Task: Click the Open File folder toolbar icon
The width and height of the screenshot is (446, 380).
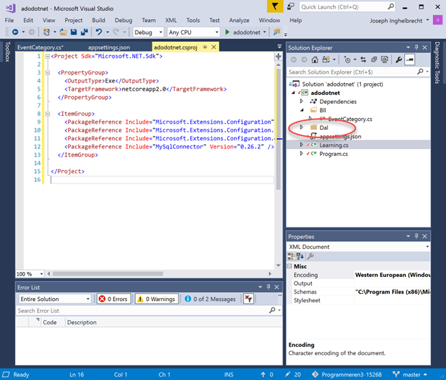Action: click(x=63, y=32)
